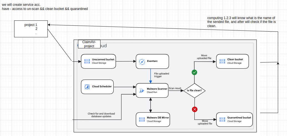Click 'Cloud Storage' subtitle in Clean bucket card
This screenshot has height=136, width=287.
[234, 63]
